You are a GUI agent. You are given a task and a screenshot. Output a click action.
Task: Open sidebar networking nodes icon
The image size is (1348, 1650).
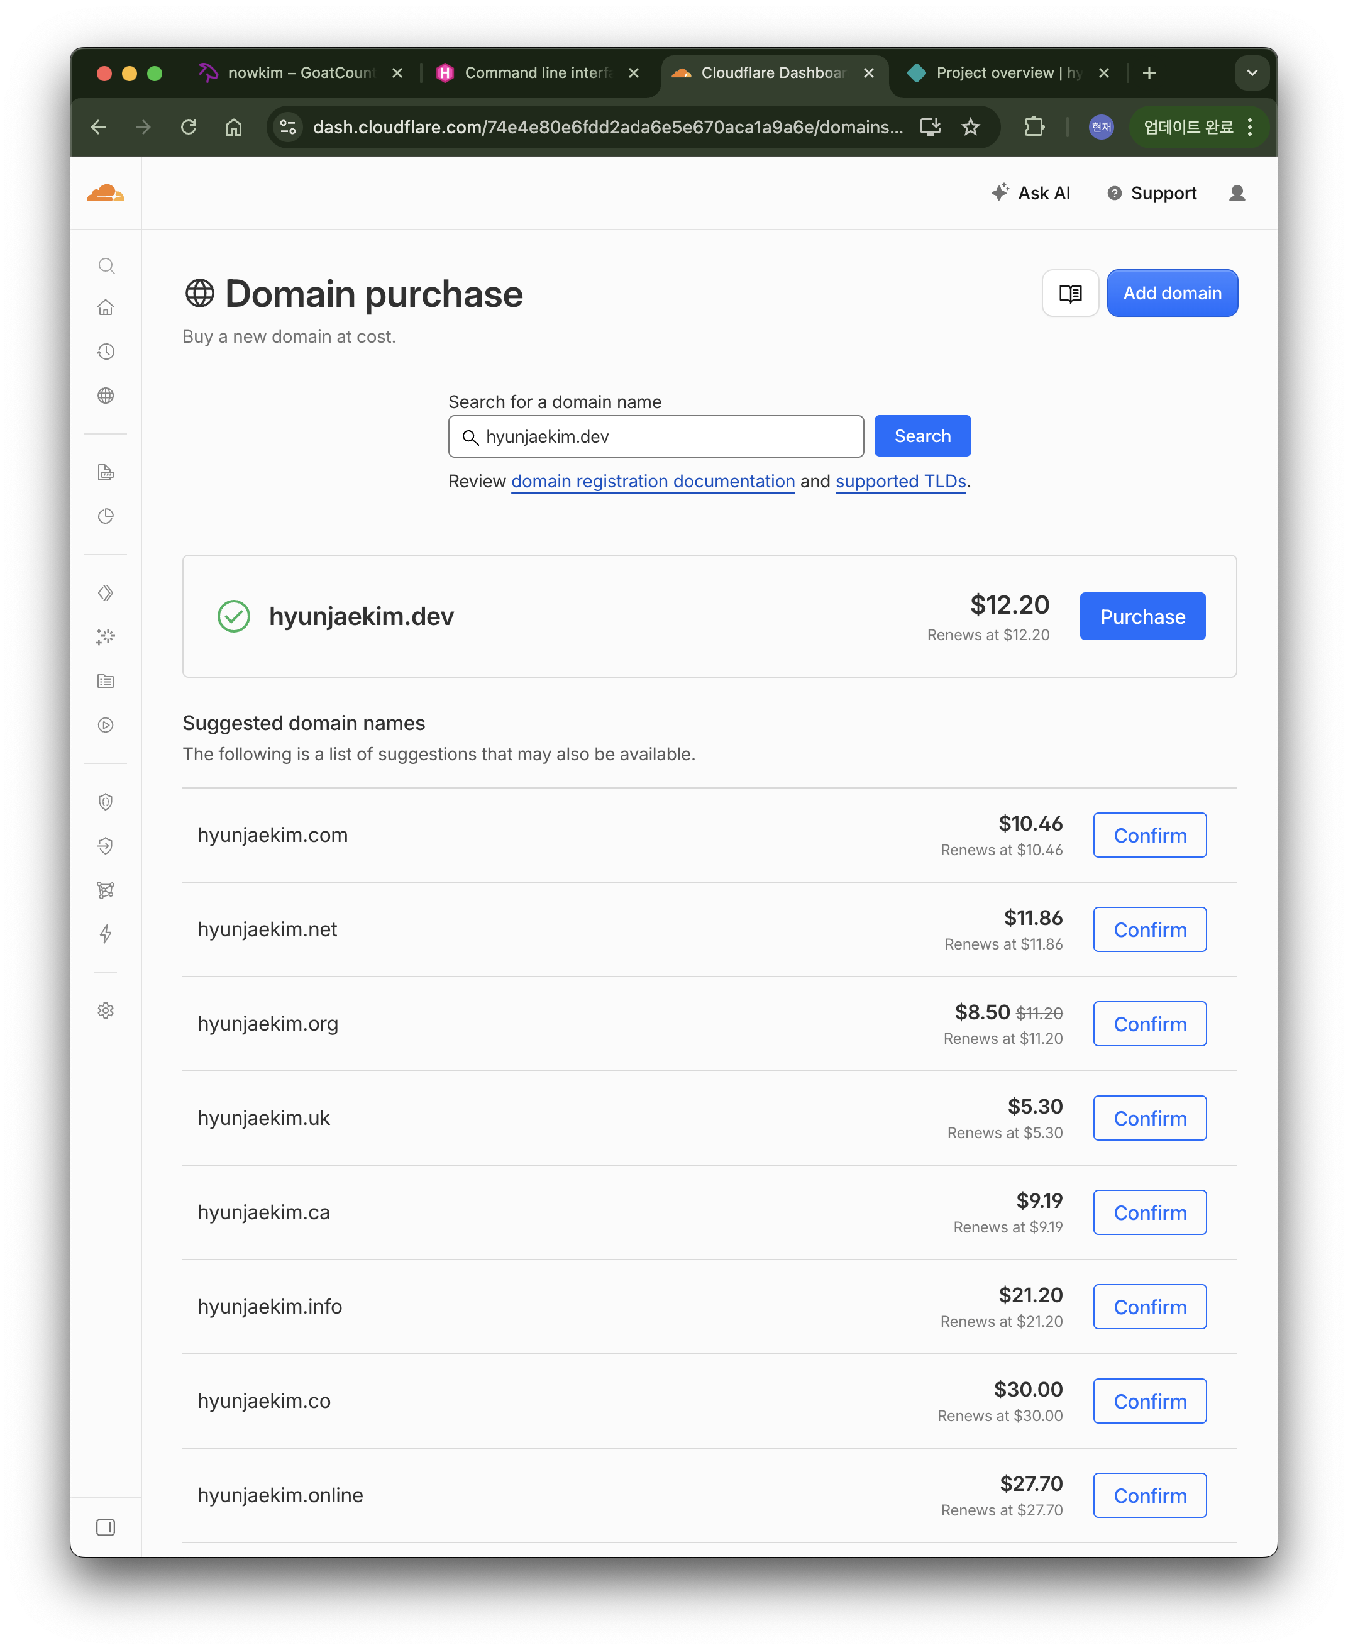coord(106,890)
